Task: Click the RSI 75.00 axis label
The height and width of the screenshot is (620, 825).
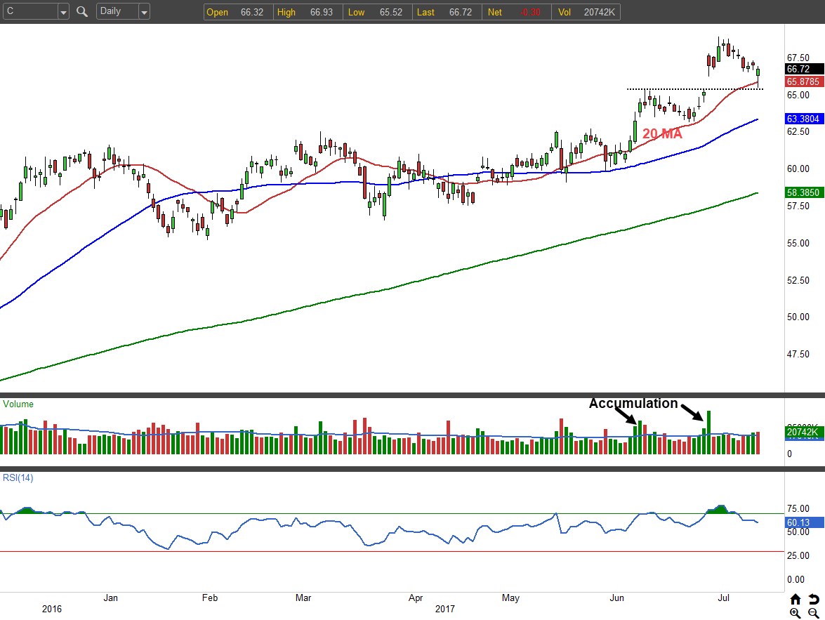Action: pos(798,508)
